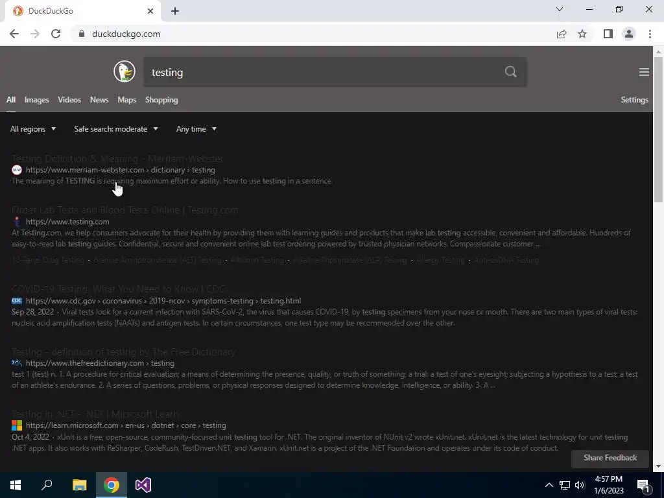Viewport: 664px width, 498px height.
Task: Click the Share Feedback button
Action: (610, 458)
